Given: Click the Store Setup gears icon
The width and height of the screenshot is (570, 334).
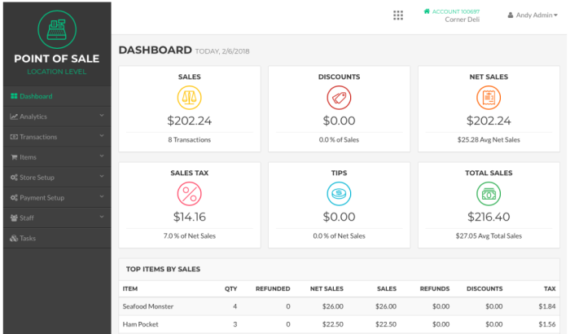Looking at the screenshot, I should (x=14, y=178).
